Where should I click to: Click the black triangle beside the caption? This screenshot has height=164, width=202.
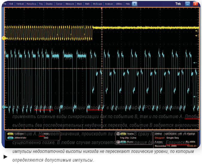5,157
